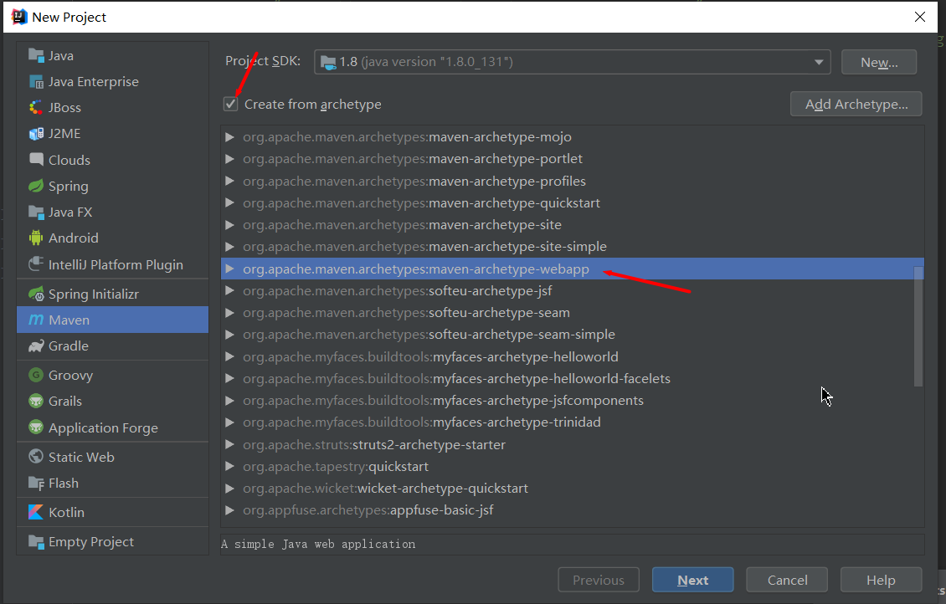Image resolution: width=946 pixels, height=604 pixels.
Task: Select Java project type label
Action: coord(61,55)
